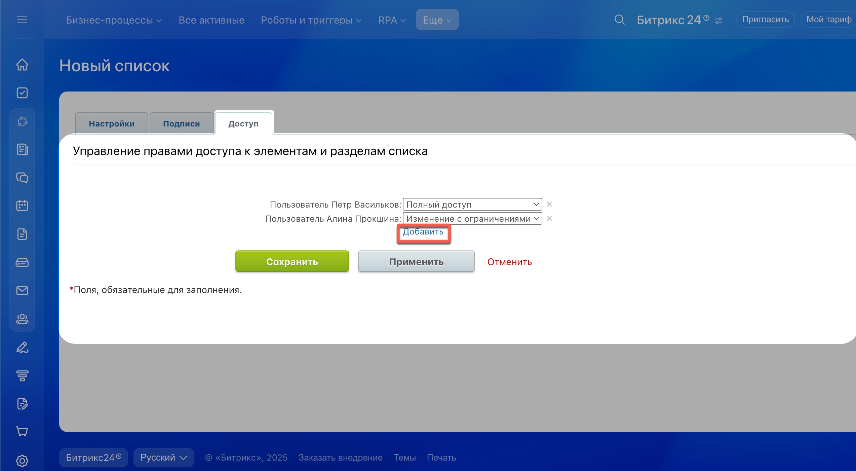Click label Пользователь Петр Васильков
This screenshot has height=471, width=856.
tap(335, 205)
